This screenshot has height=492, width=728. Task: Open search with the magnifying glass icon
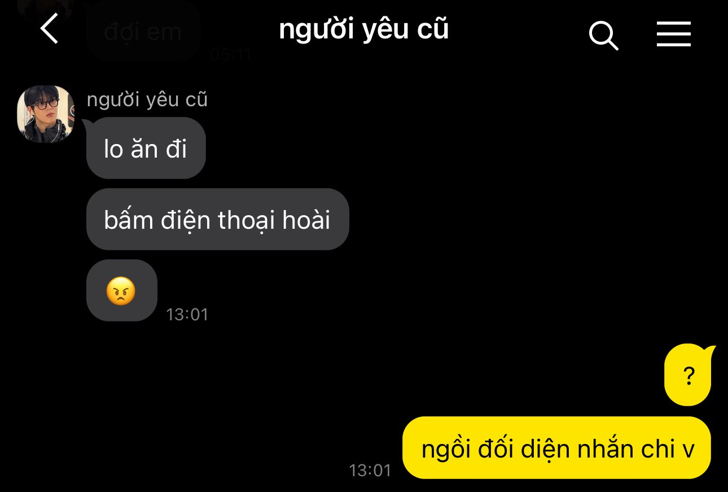(603, 35)
